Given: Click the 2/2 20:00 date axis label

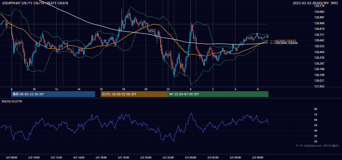Looking at the screenshot, I should [146, 158].
